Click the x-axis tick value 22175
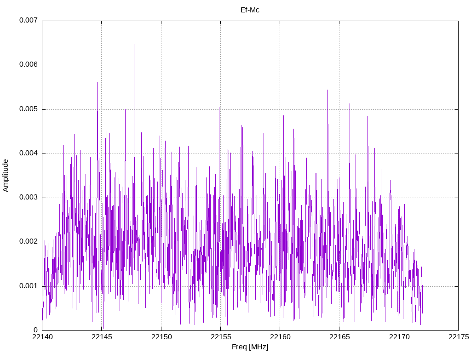This screenshot has height=353, width=471. [x=459, y=337]
